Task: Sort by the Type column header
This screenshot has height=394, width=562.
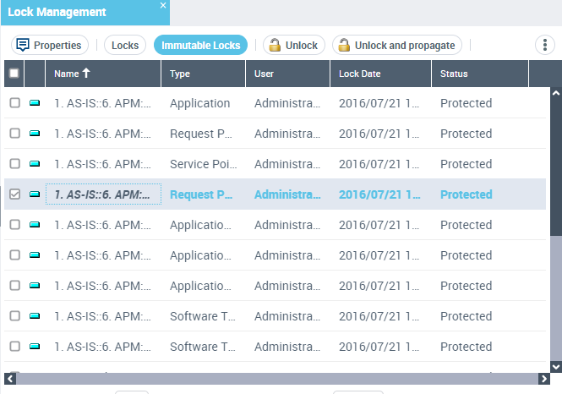Action: point(180,74)
